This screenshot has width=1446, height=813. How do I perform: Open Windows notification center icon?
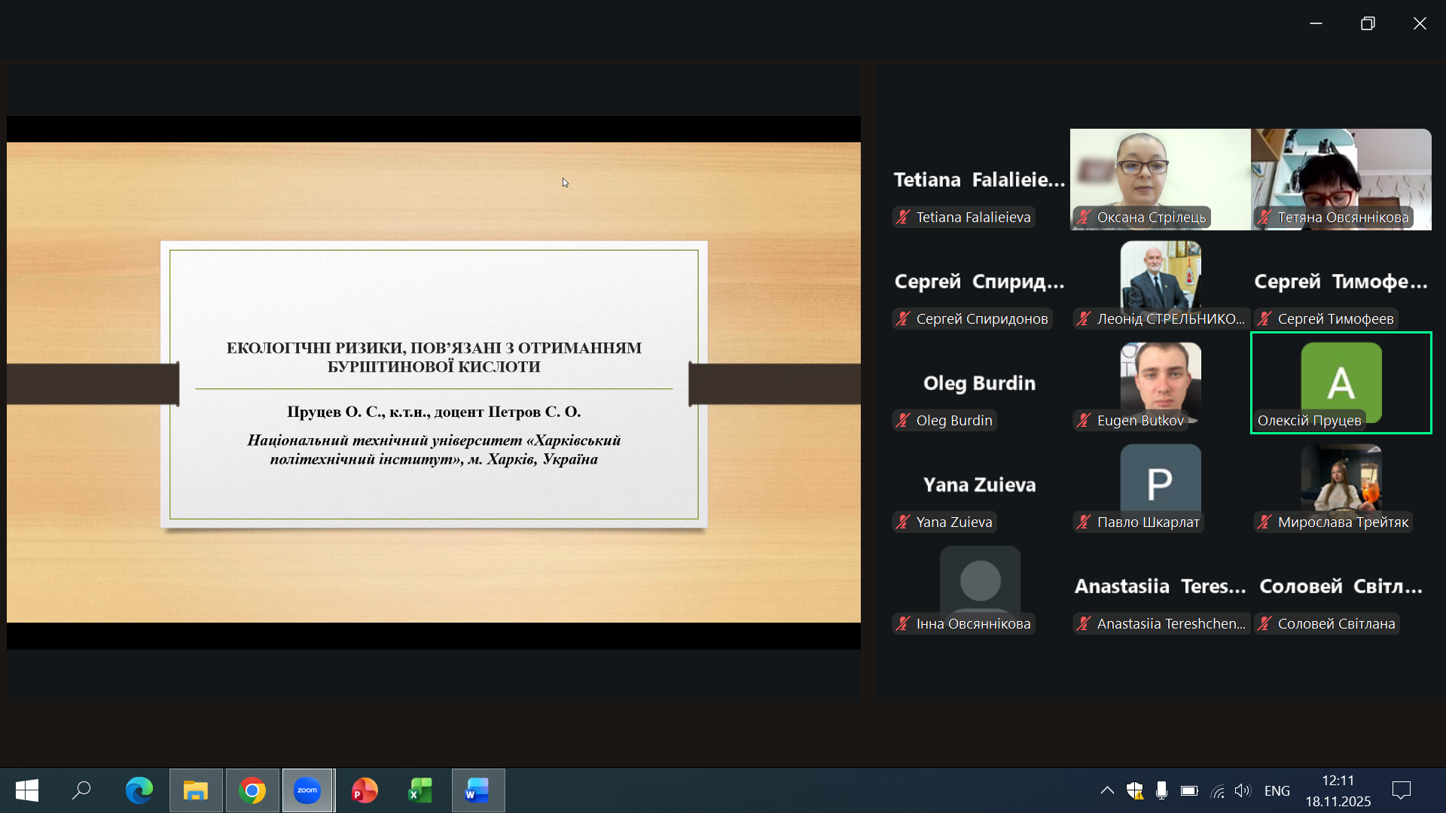point(1402,790)
